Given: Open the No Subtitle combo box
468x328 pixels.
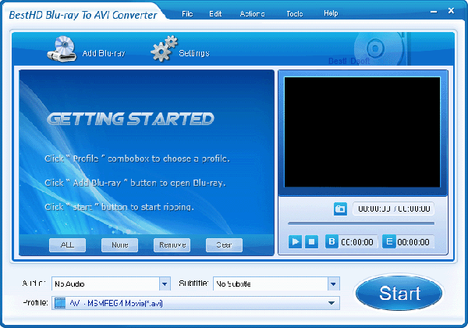Looking at the screenshot, I should point(276,283).
